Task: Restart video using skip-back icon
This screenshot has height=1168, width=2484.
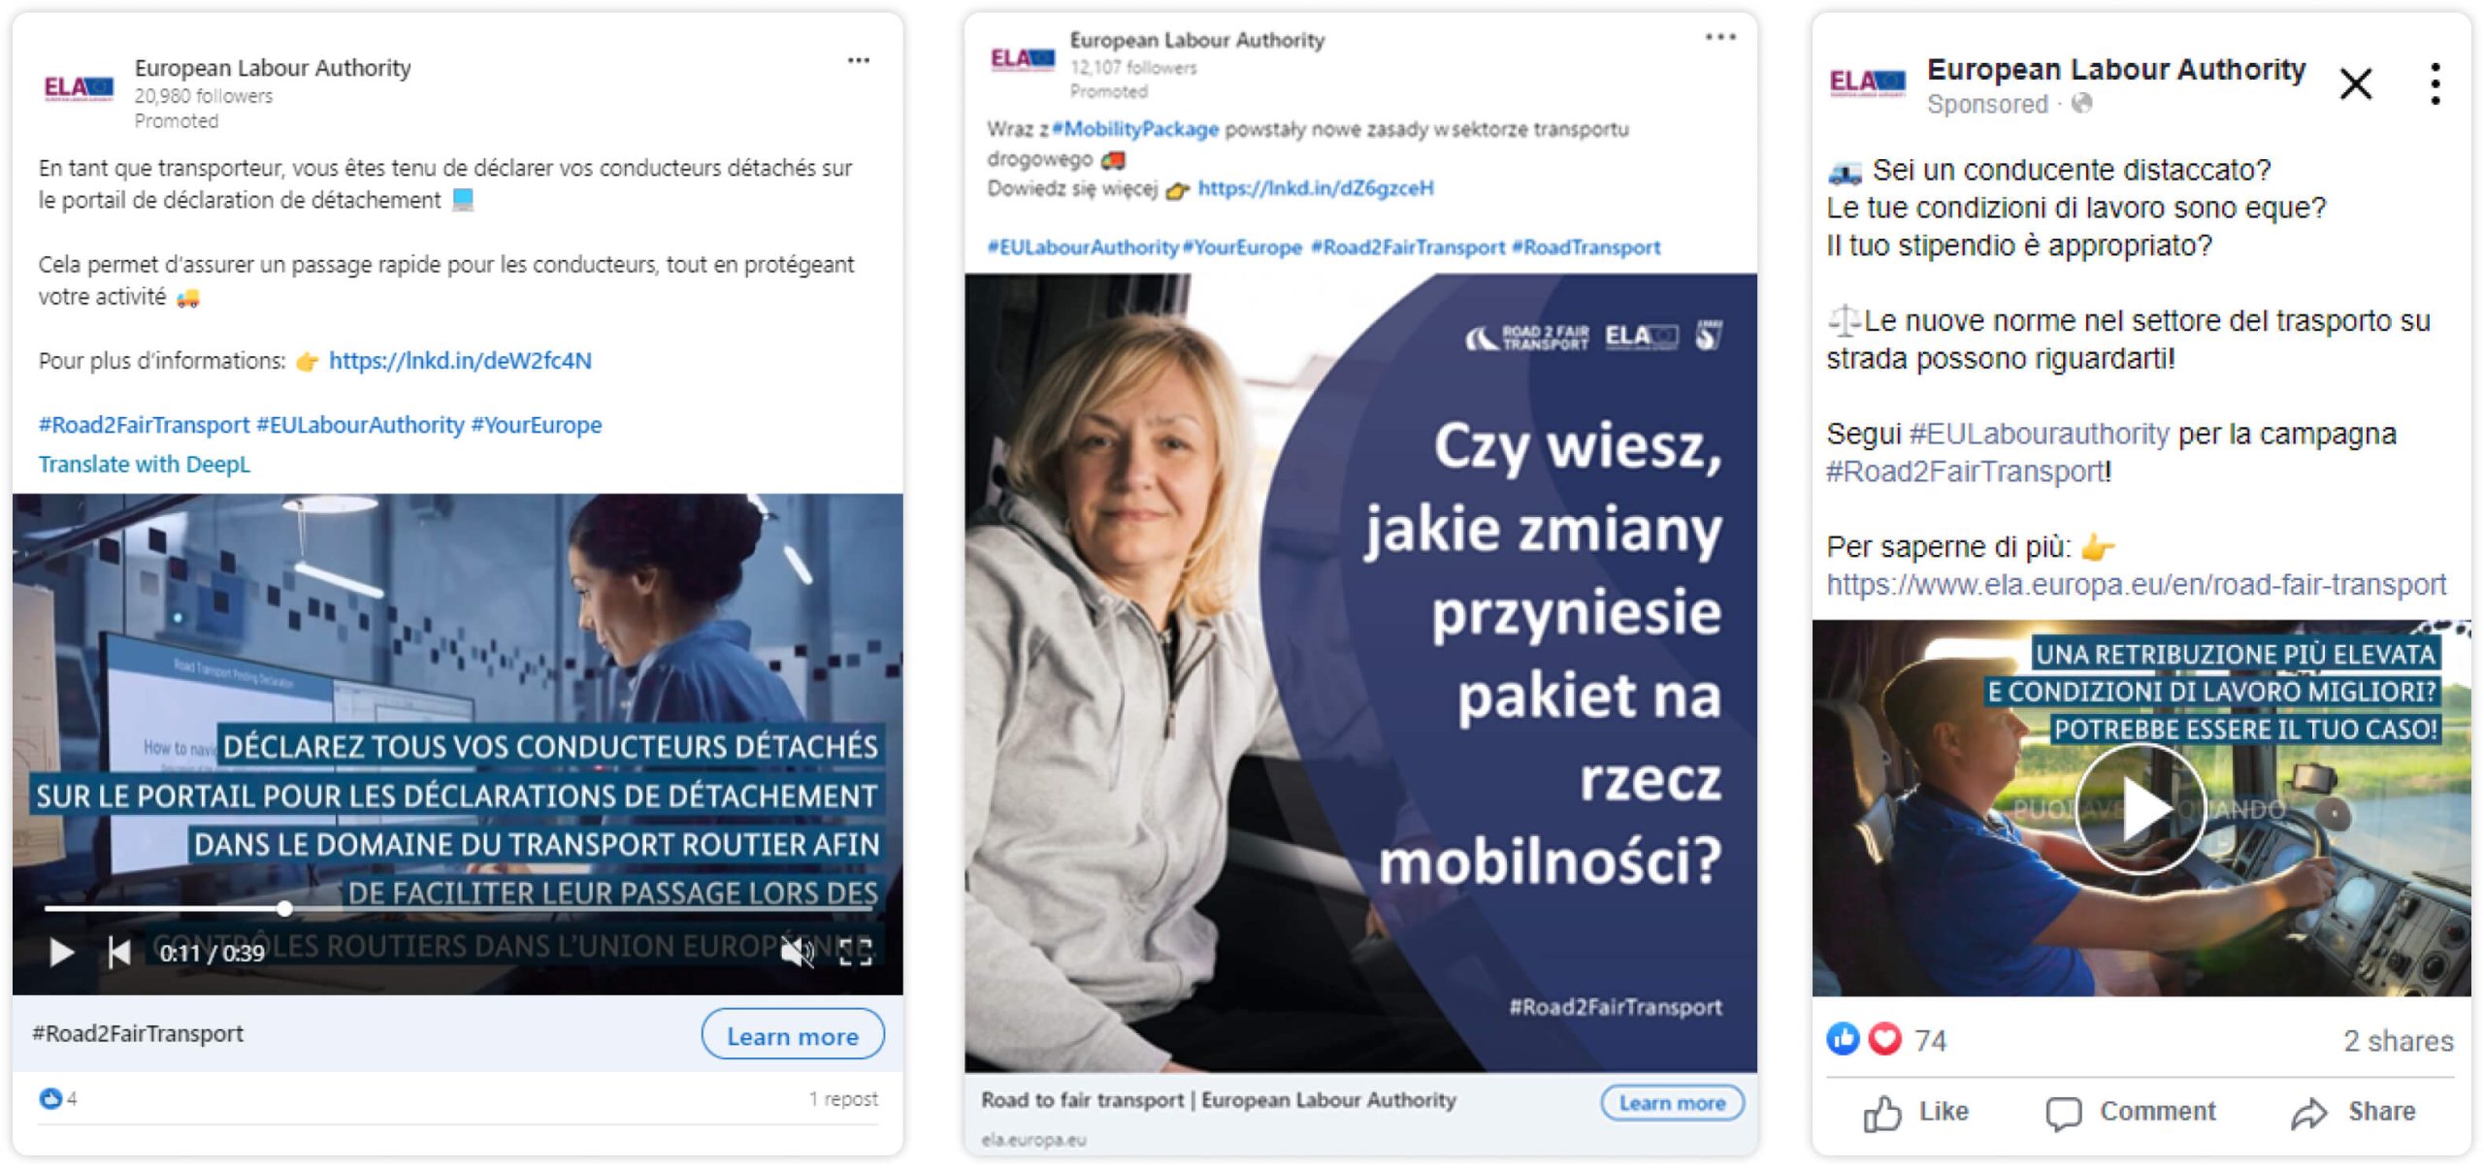Action: (x=119, y=953)
